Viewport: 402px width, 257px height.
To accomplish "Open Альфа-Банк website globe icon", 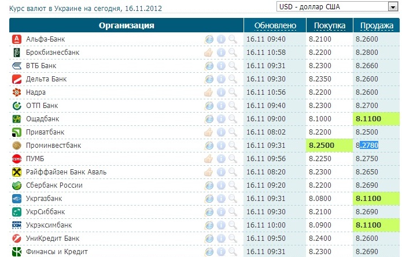I will pyautogui.click(x=209, y=39).
